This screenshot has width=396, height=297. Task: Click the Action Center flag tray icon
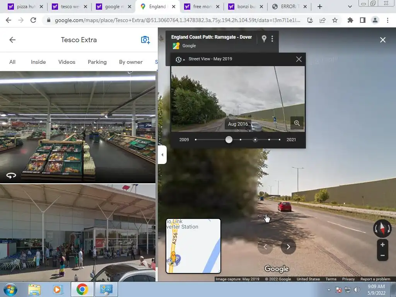338,290
